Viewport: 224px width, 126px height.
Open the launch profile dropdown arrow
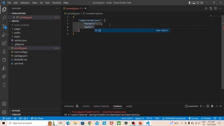tap(204, 106)
